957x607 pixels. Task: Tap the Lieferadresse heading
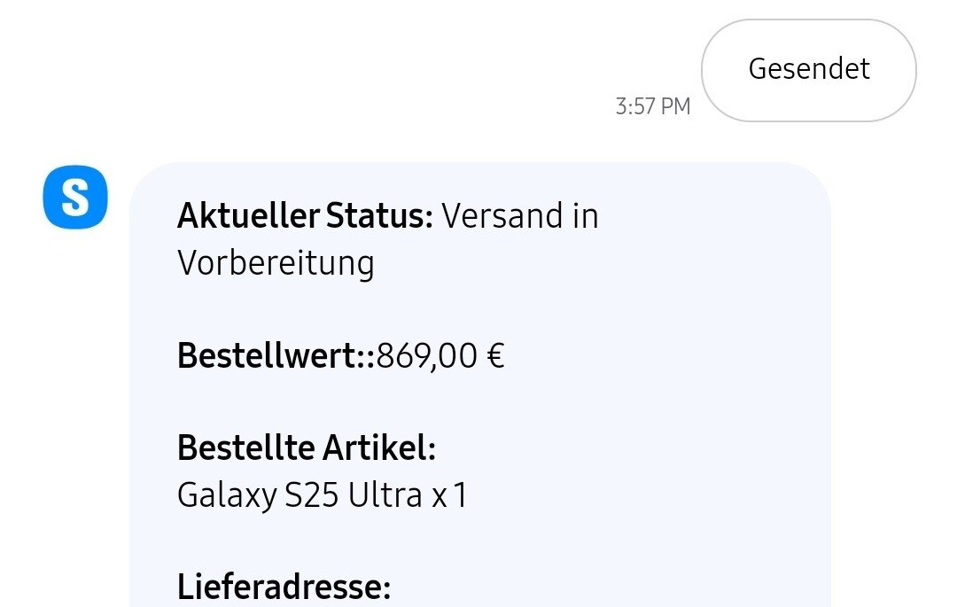click(284, 588)
